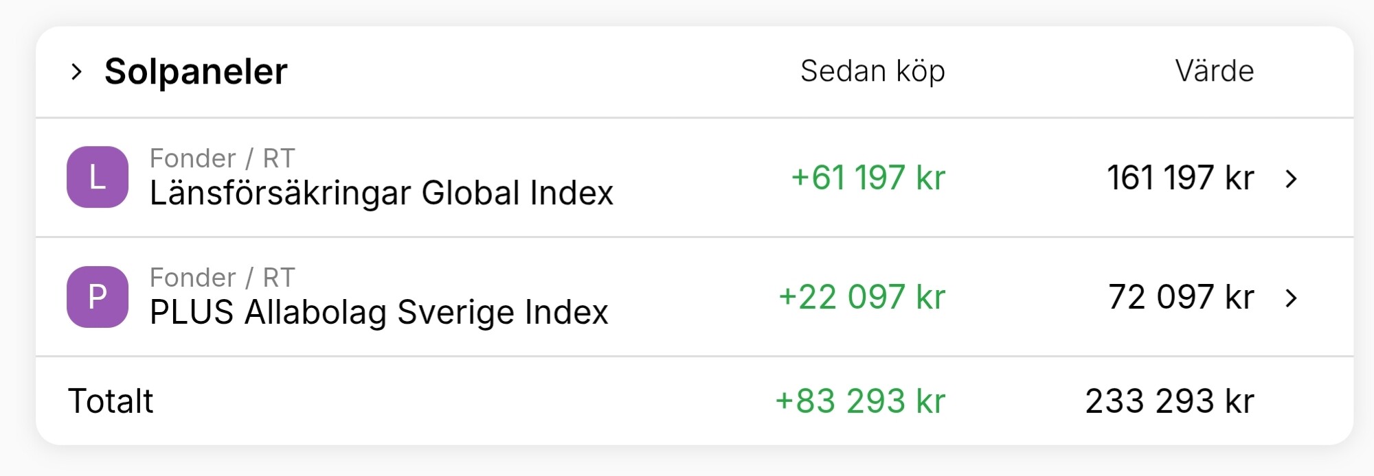Open Länsförsäkringar Global Index details arrow

point(1291,178)
